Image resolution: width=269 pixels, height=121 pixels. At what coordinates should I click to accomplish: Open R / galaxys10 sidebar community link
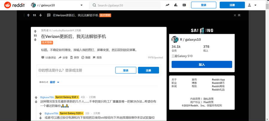[190, 40]
